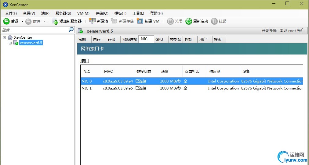Sort by the MAC column header

118,71
